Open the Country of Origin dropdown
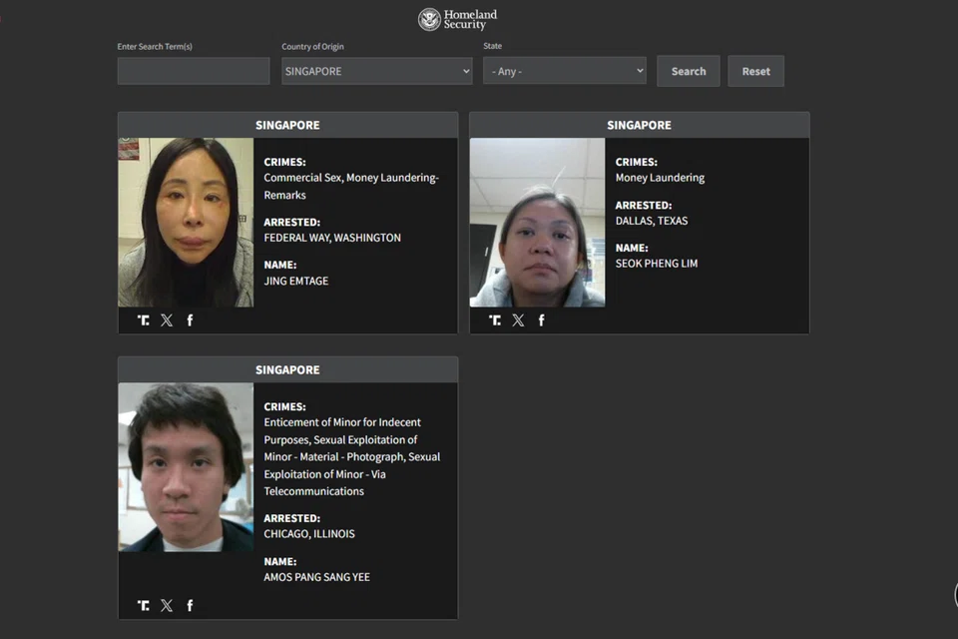This screenshot has width=958, height=639. coord(376,71)
